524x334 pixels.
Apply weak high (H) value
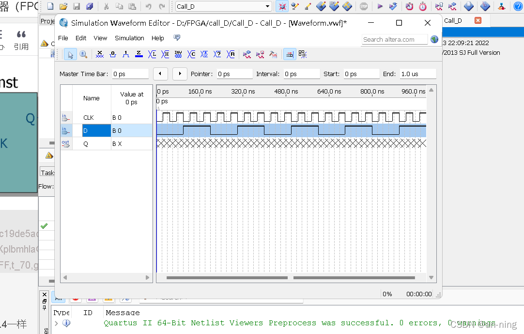tap(165, 55)
